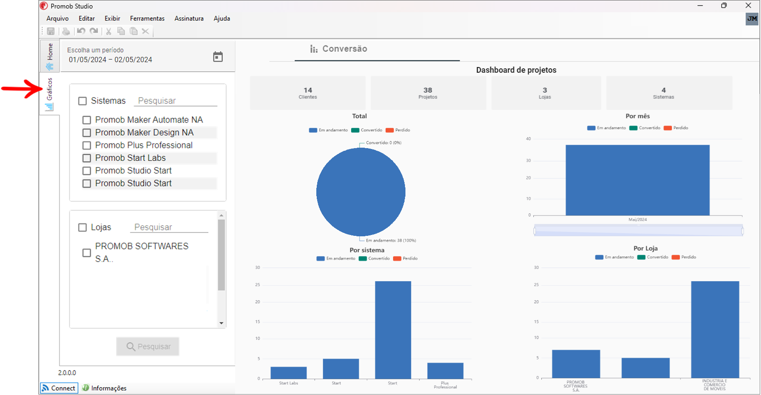Click the Undo arrow icon
Viewport: 761px width, 395px height.
click(x=81, y=31)
